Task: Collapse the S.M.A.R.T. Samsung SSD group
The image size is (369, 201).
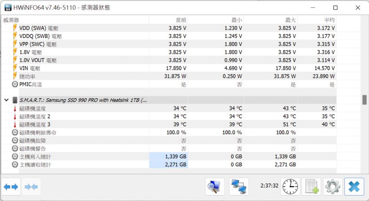Action: point(6,100)
